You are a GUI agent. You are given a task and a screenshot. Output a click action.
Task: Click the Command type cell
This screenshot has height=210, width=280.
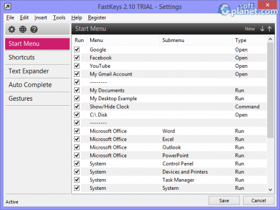(247, 106)
